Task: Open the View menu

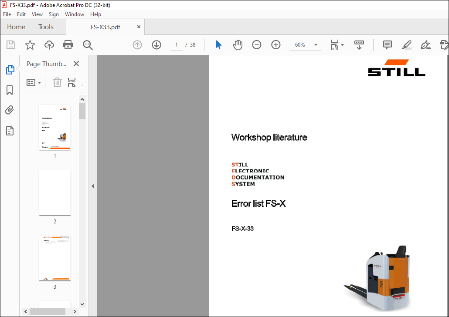Action: [37, 14]
